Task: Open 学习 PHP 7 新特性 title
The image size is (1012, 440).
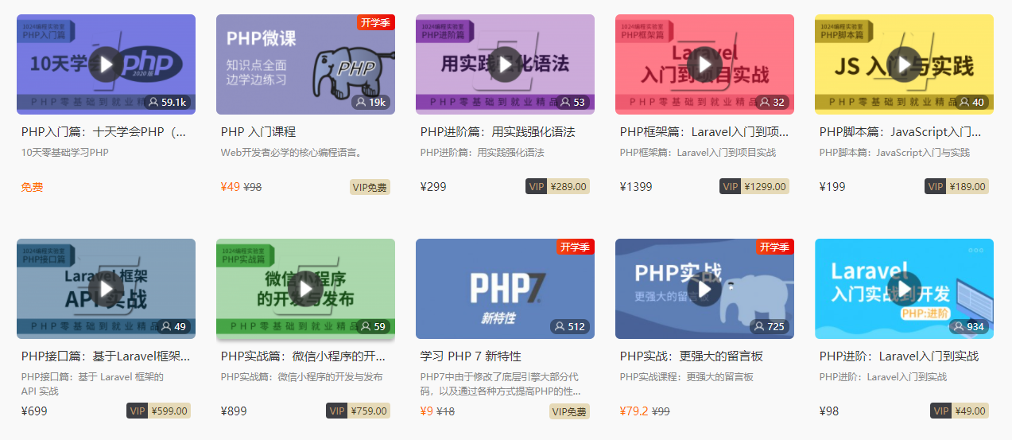Action: [471, 356]
